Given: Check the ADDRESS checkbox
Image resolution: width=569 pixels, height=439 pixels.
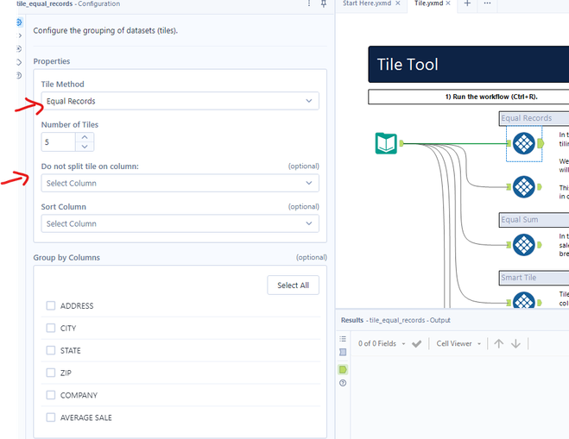Looking at the screenshot, I should pyautogui.click(x=51, y=305).
